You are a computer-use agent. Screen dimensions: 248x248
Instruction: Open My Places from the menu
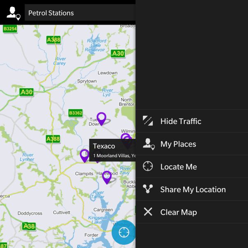[192, 144]
